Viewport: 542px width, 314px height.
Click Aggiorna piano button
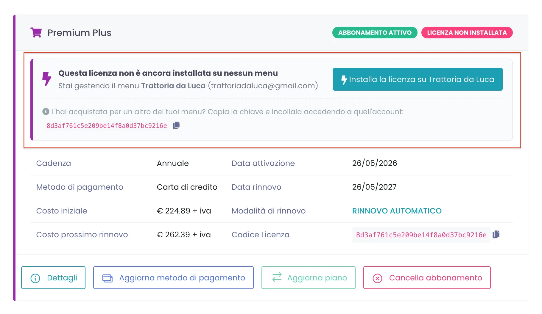(309, 278)
